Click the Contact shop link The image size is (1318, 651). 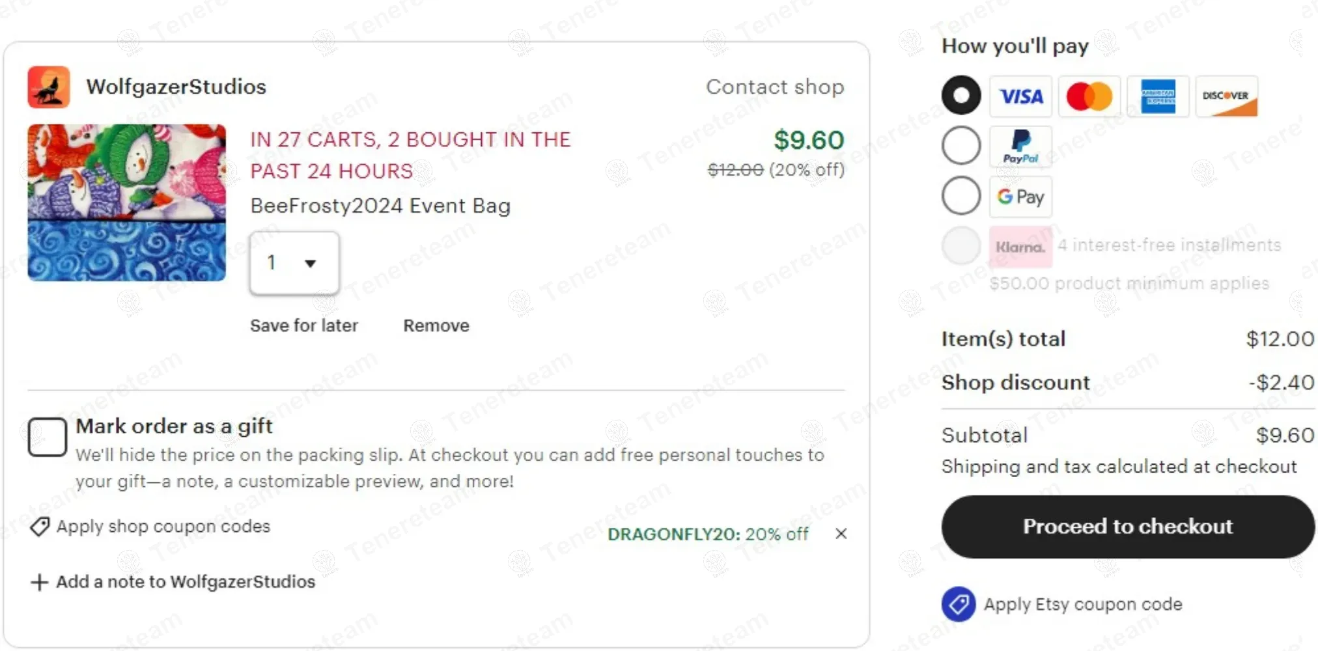click(x=775, y=87)
